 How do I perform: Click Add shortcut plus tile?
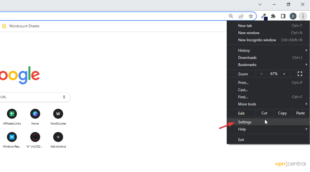(58, 140)
